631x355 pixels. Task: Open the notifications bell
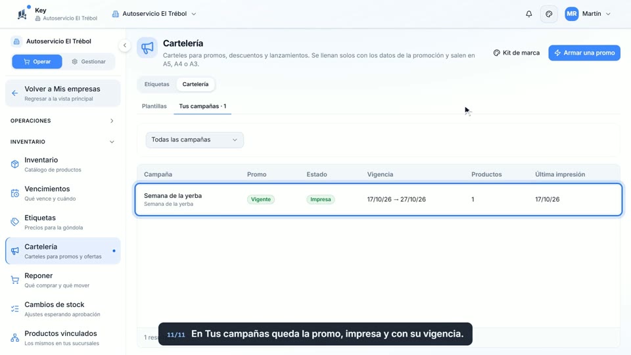(528, 14)
